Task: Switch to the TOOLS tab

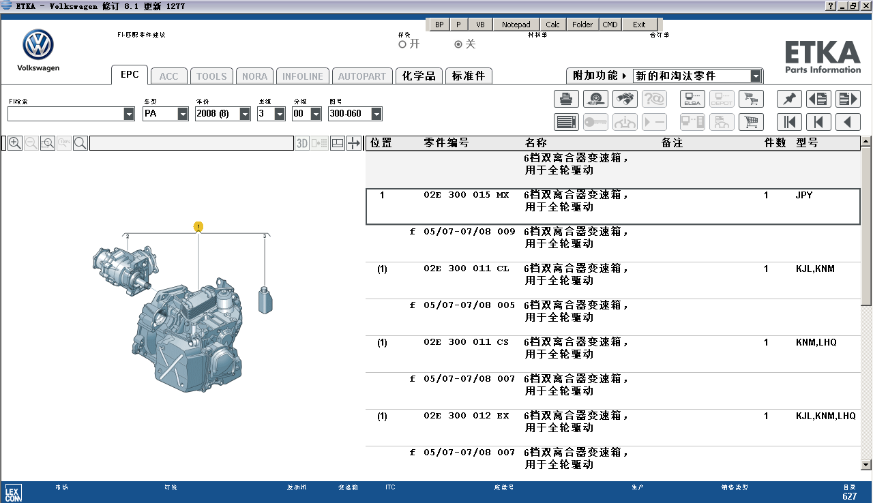Action: [x=211, y=76]
